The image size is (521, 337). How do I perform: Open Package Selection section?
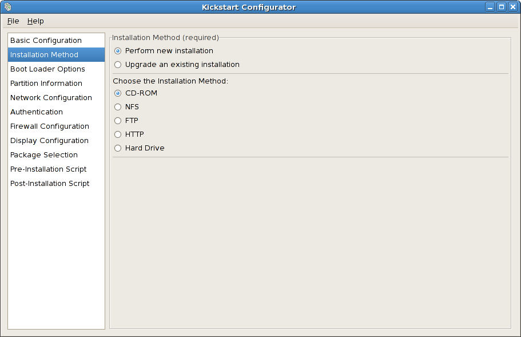click(x=44, y=155)
